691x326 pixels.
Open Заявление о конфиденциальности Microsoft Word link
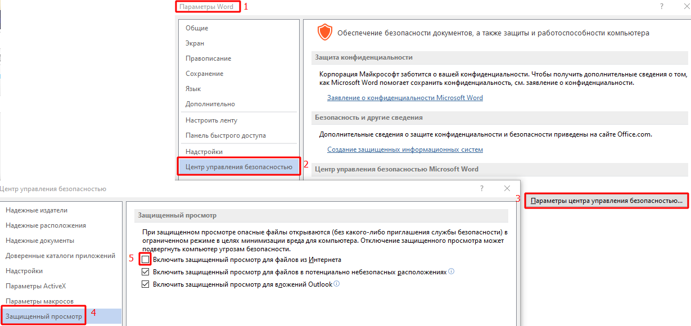[405, 98]
